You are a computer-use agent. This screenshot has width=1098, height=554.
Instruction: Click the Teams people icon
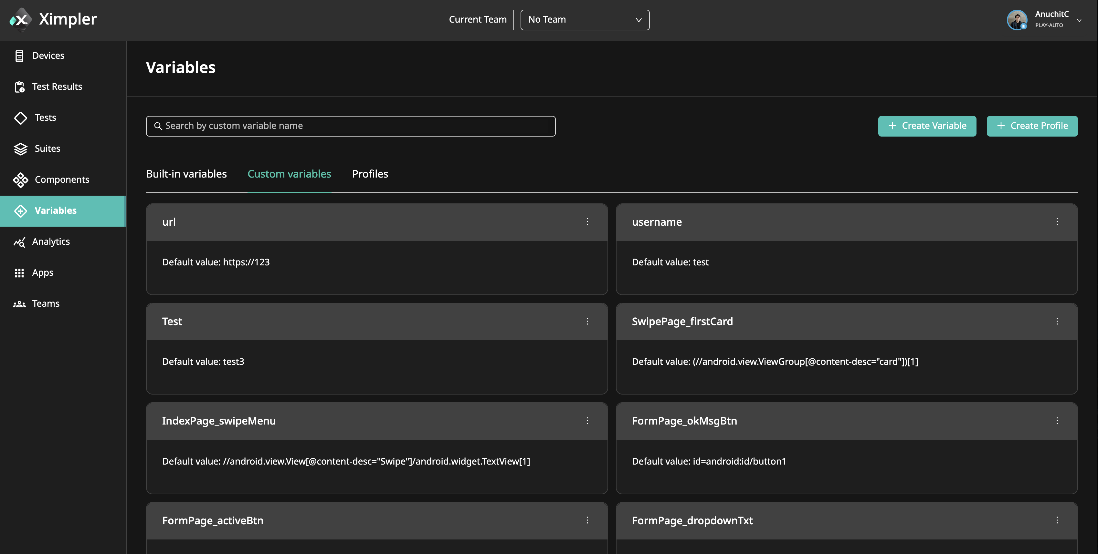pyautogui.click(x=19, y=304)
